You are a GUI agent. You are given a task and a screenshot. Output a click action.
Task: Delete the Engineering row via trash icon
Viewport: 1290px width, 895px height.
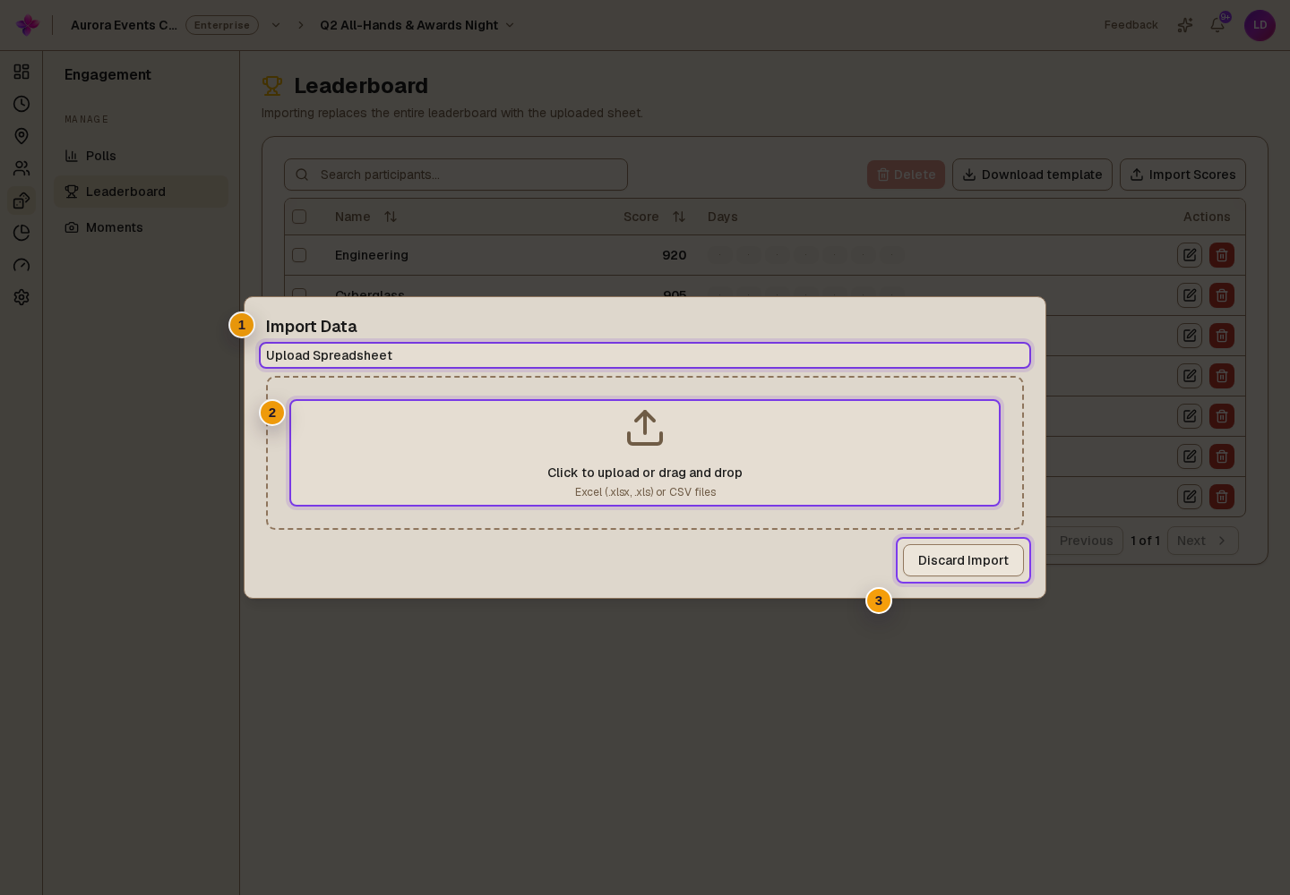coord(1222,255)
